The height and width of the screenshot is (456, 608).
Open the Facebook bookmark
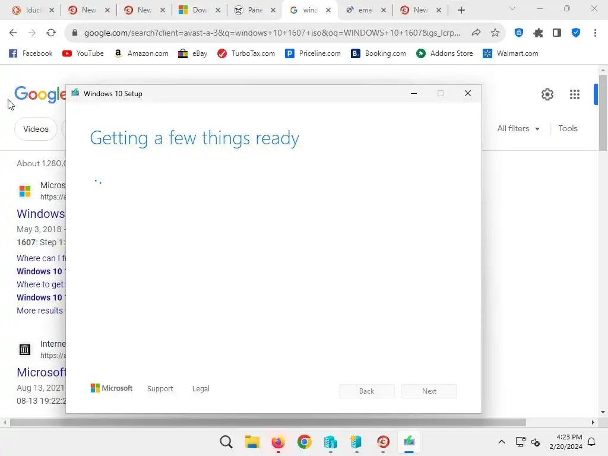(x=31, y=53)
